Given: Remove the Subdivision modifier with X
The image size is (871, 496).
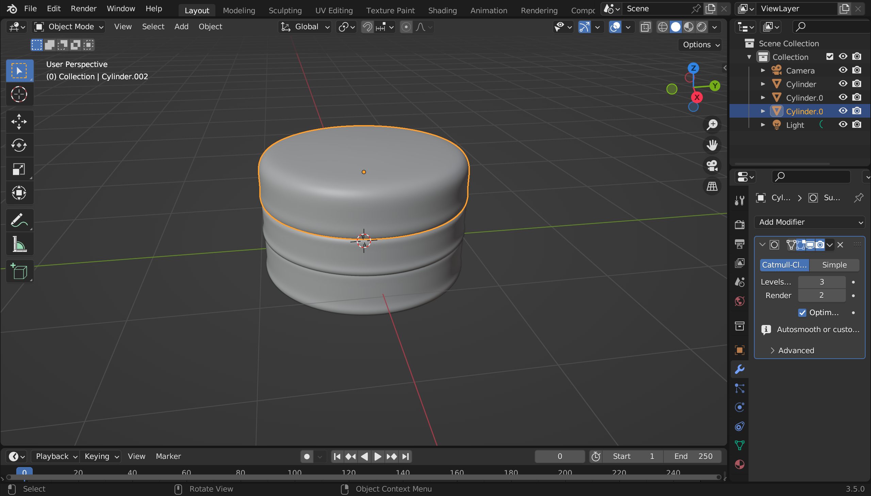Looking at the screenshot, I should (x=840, y=245).
